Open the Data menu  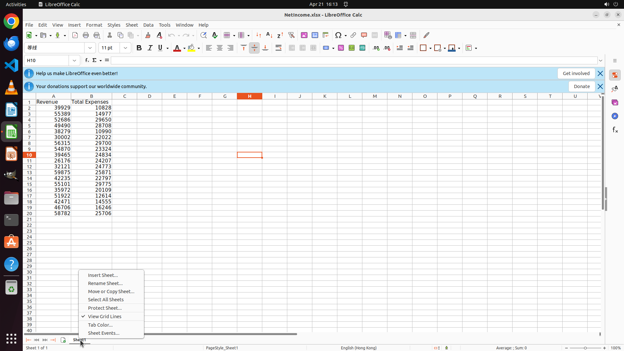(148, 25)
